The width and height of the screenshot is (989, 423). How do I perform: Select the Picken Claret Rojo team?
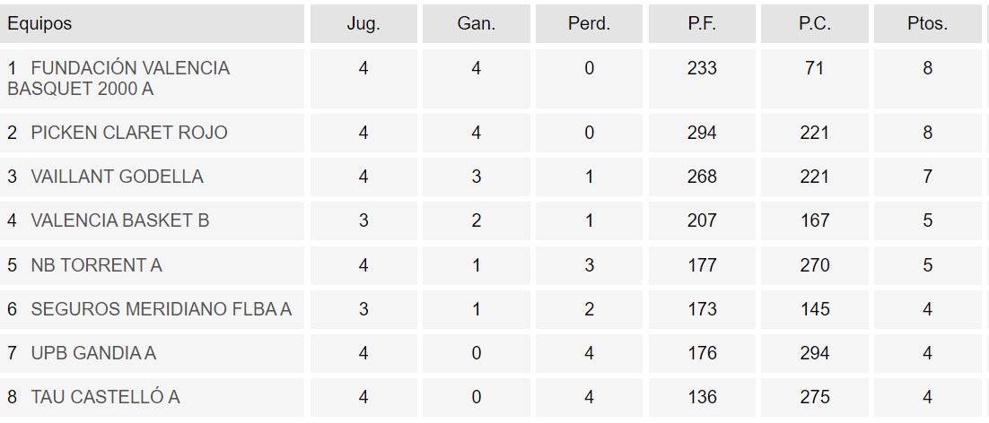[129, 133]
